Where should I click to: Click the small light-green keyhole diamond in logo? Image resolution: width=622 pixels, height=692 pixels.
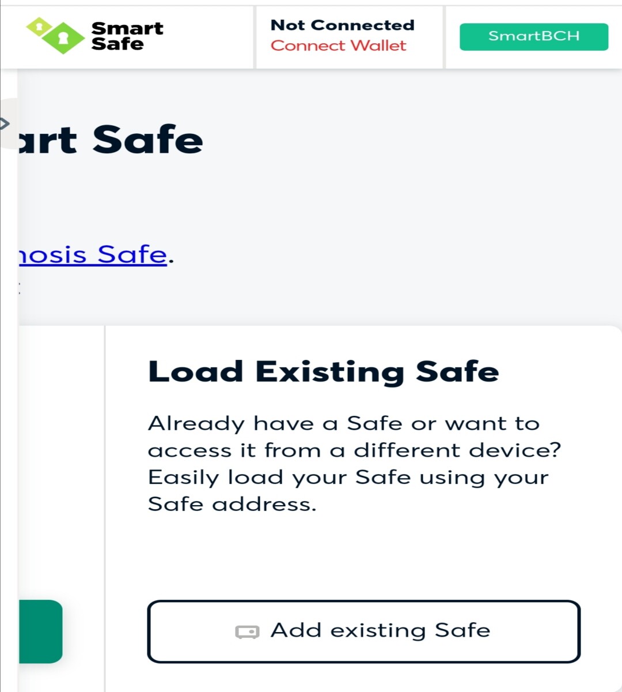pos(39,27)
